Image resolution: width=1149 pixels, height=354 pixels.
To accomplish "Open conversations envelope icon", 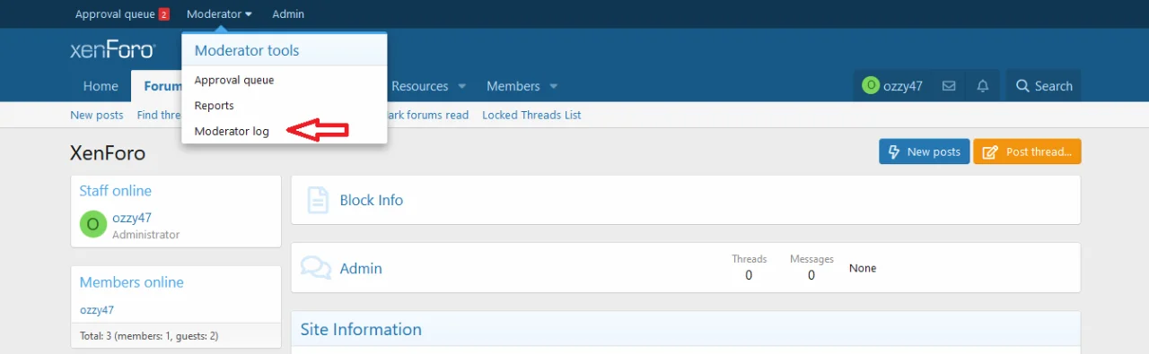I will (x=949, y=86).
